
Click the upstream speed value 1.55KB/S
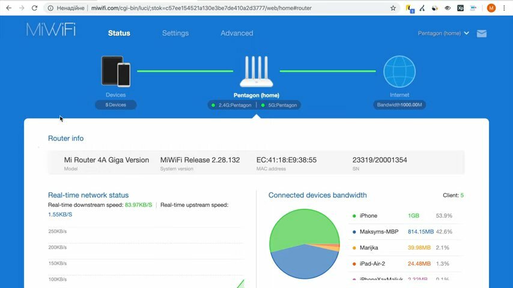pyautogui.click(x=60, y=214)
